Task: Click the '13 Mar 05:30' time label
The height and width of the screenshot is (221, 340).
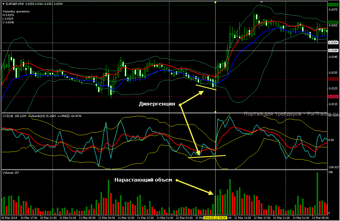Action: [320, 218]
